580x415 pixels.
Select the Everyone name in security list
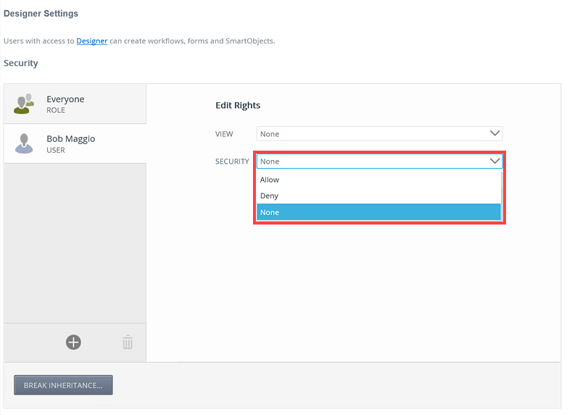(x=65, y=99)
